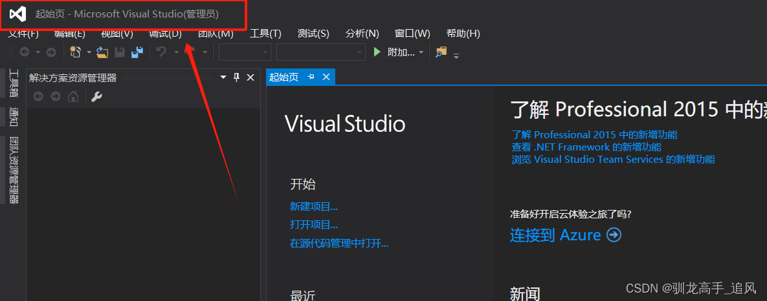Image resolution: width=767 pixels, height=301 pixels.
Task: Expand the New Project dropdown arrow
Action: click(x=89, y=52)
